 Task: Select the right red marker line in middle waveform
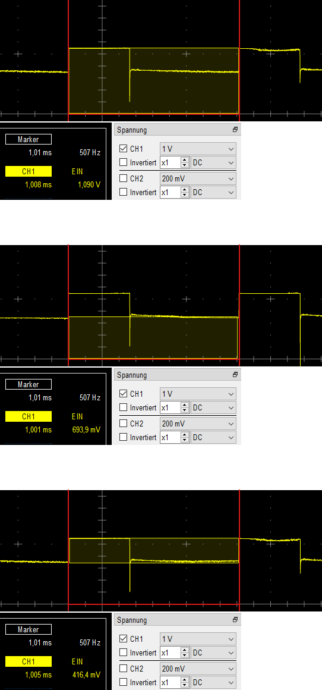coord(239,305)
